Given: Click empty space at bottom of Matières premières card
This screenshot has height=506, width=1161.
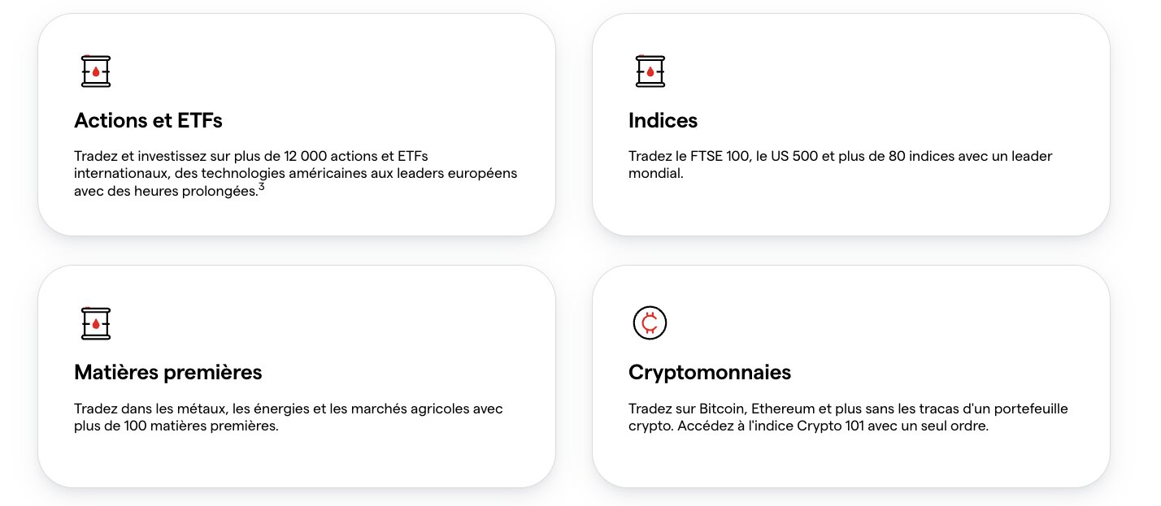Looking at the screenshot, I should [x=296, y=463].
